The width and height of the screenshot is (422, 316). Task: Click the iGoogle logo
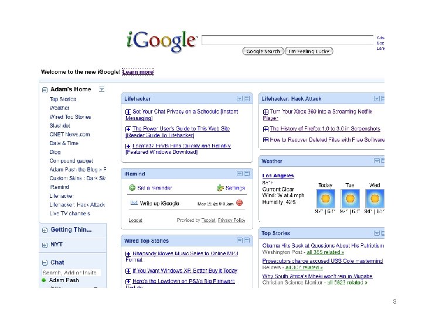[x=162, y=41]
